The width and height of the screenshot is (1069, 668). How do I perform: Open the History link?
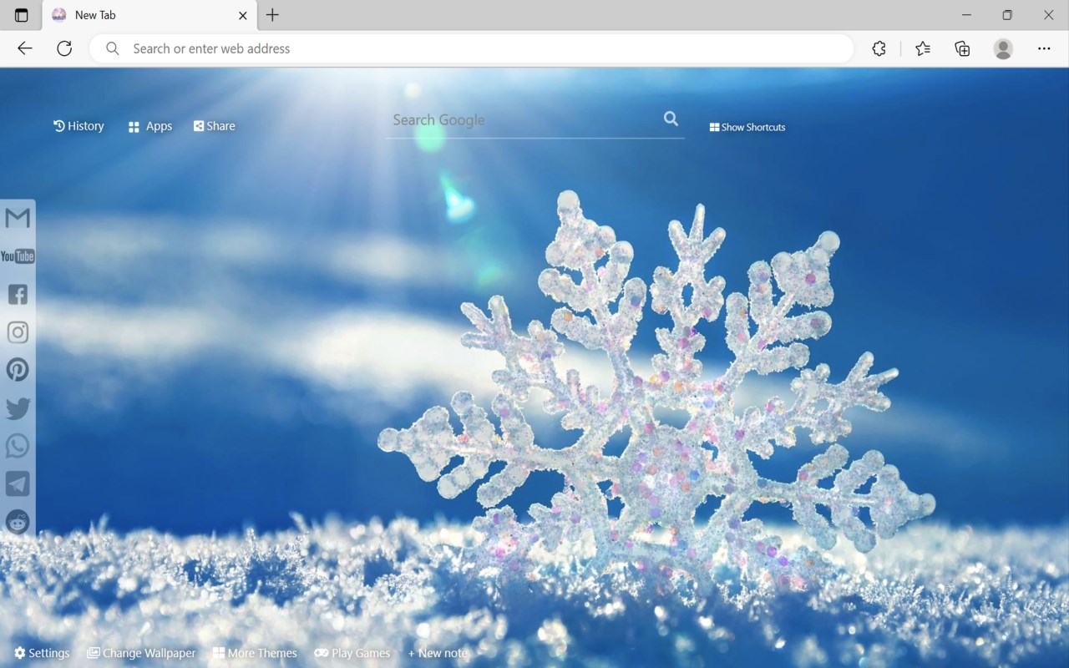79,126
